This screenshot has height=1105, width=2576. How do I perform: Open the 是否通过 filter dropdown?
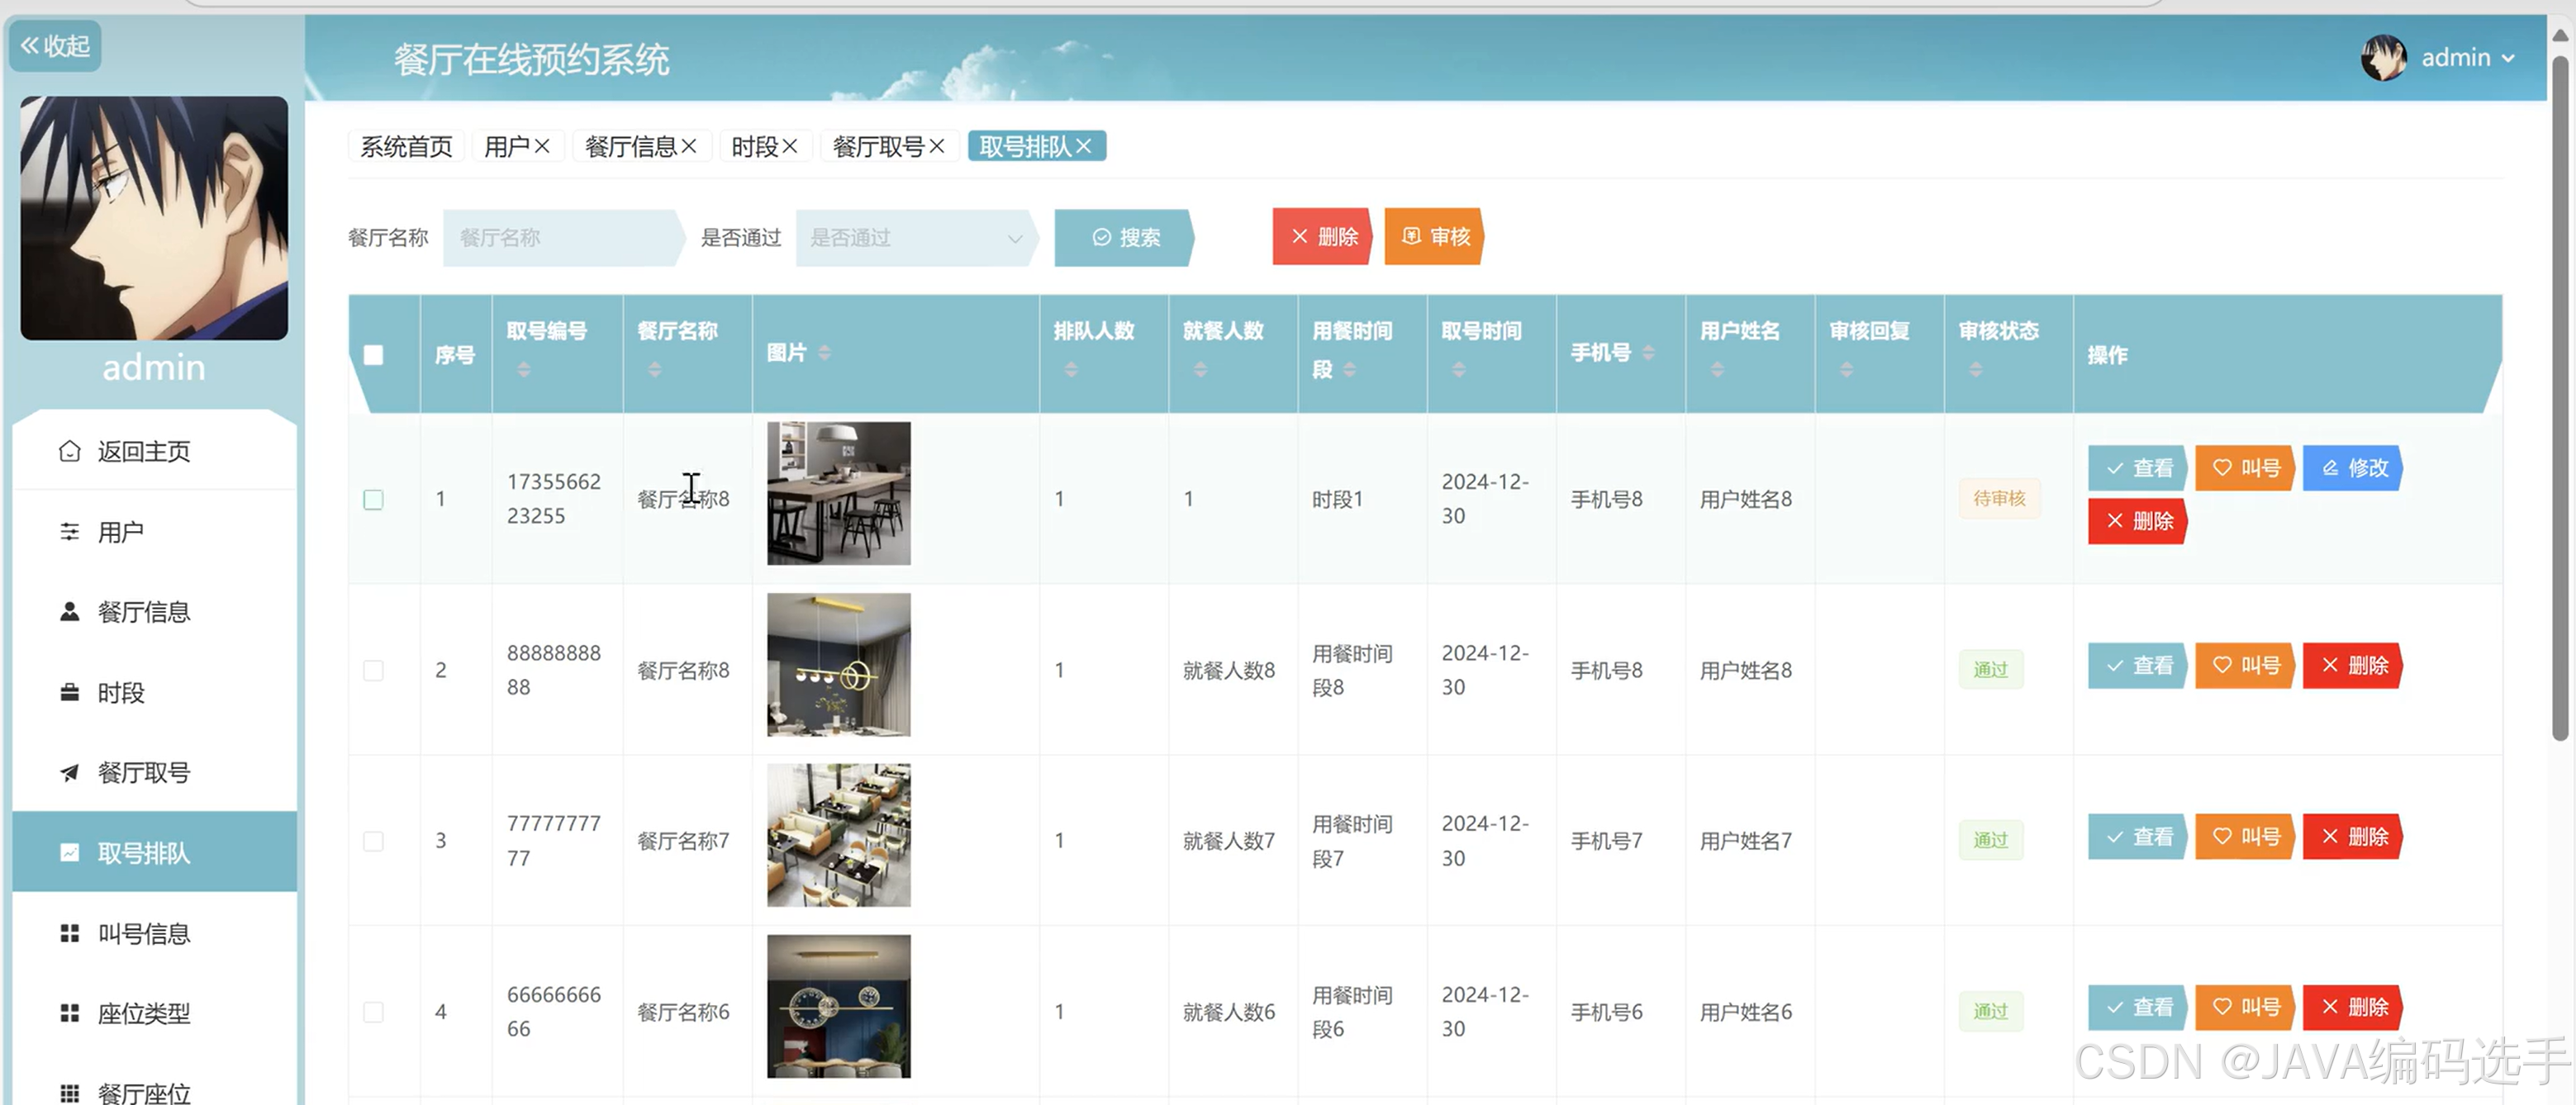tap(917, 238)
